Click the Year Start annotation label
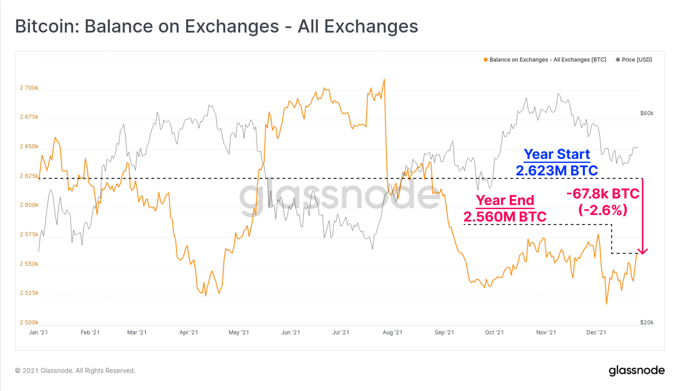The image size is (679, 391). pos(557,154)
